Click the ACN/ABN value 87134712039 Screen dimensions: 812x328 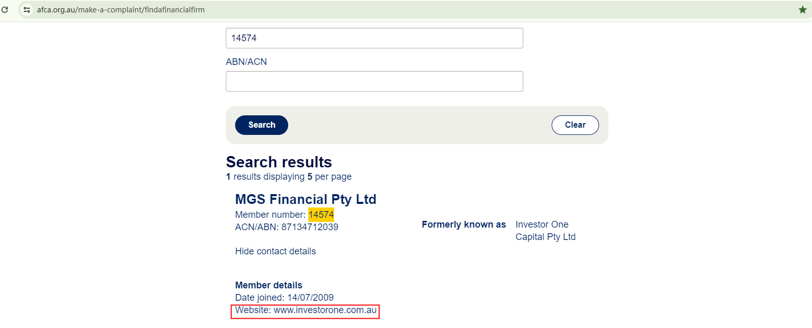pyautogui.click(x=309, y=227)
